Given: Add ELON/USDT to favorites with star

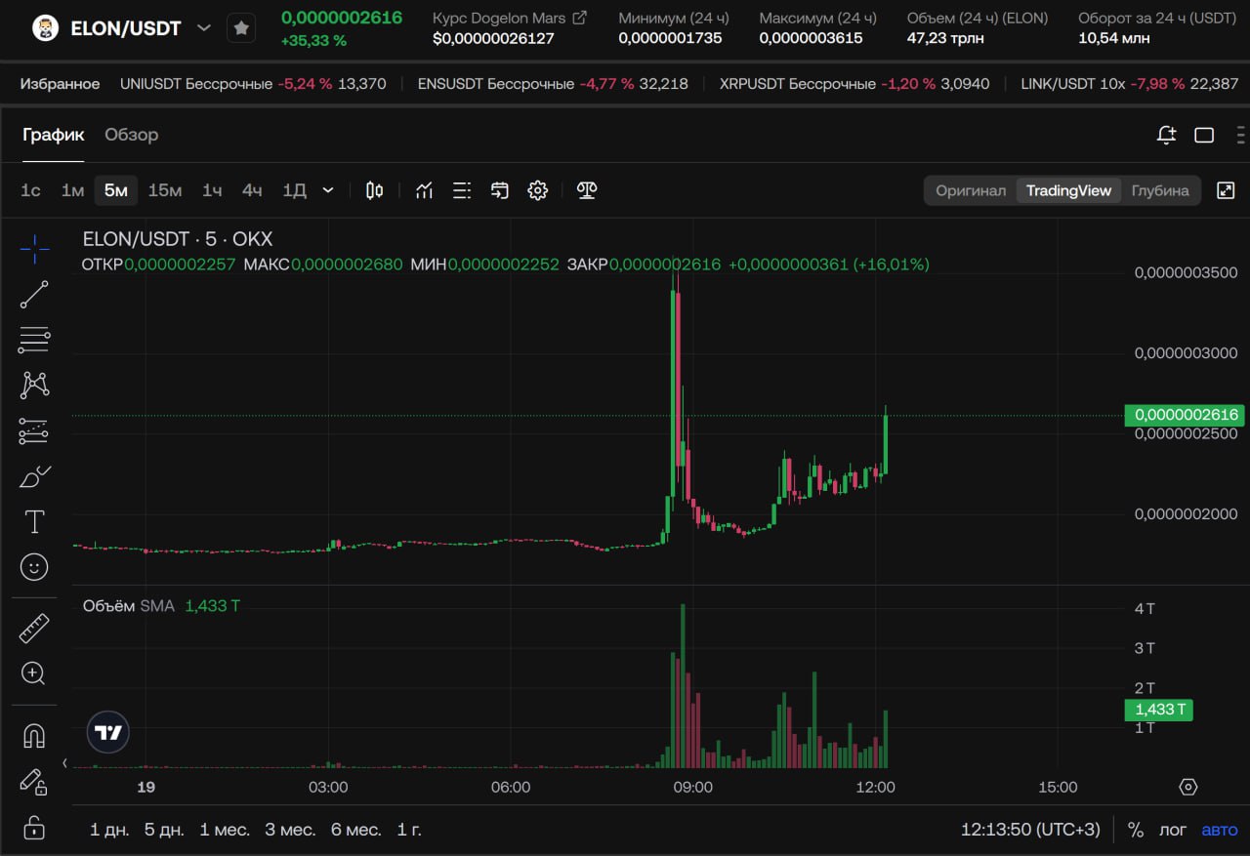Looking at the screenshot, I should click(x=241, y=28).
